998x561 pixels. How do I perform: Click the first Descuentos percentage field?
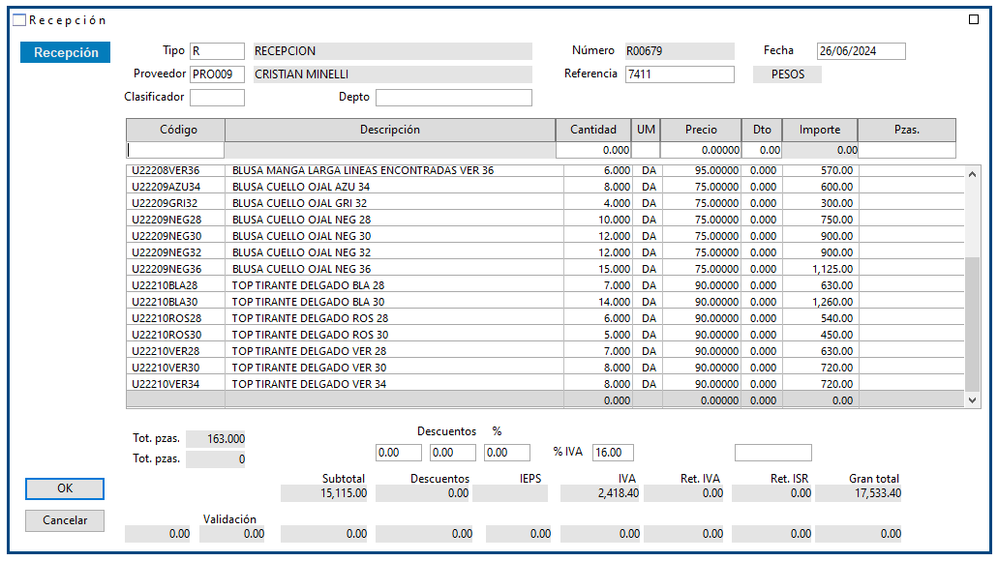pyautogui.click(x=398, y=453)
